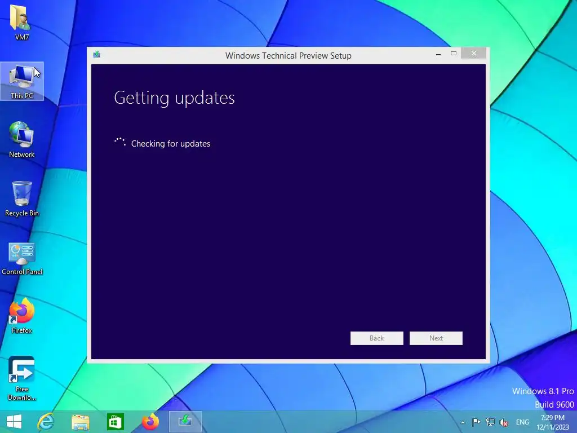
Task: Click the setup window title bar icon
Action: click(x=97, y=55)
